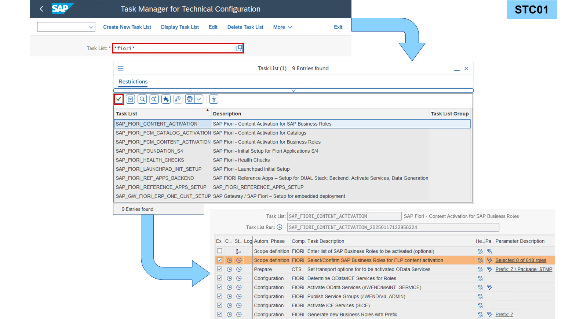Open the 'Prefix: Z' parameter link
Image resolution: width=587 pixels, height=319 pixels.
[x=504, y=314]
